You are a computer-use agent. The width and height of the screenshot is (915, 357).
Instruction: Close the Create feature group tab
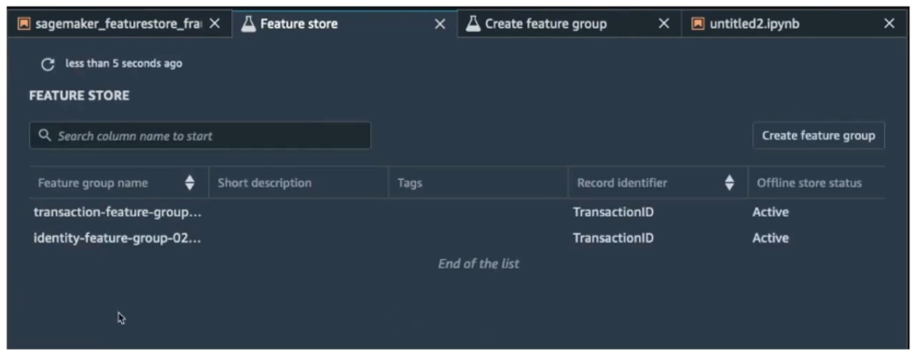(x=664, y=24)
